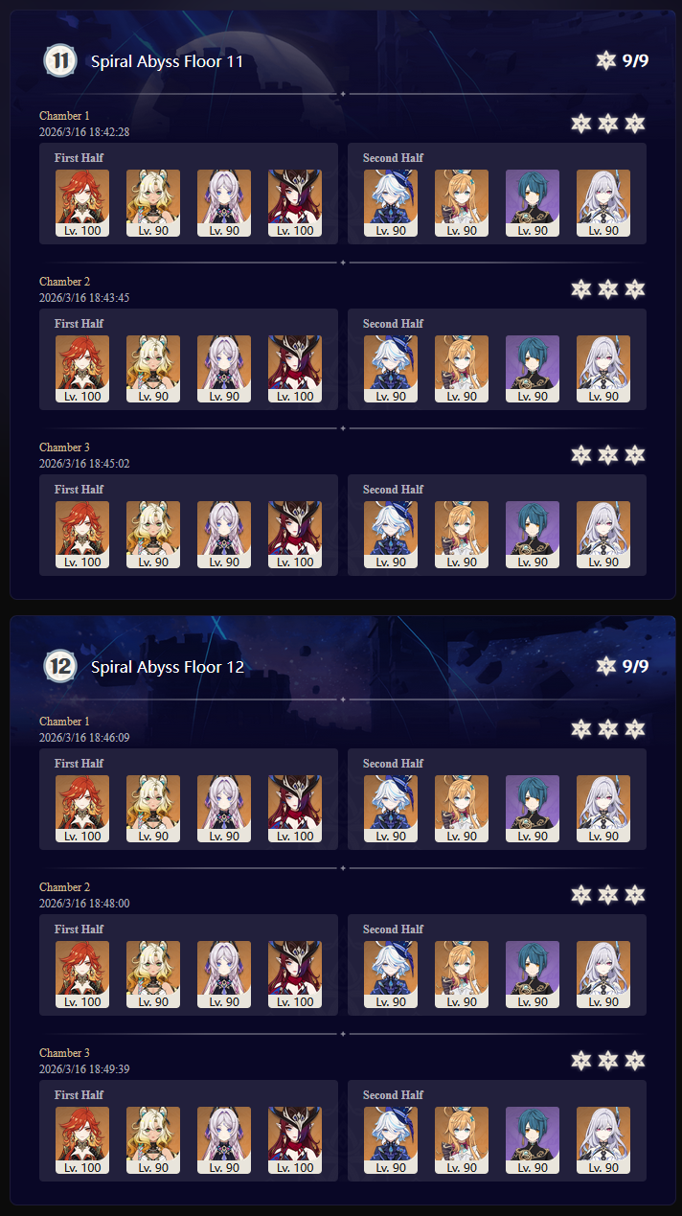Click the star icon beside Floor 12's 9/9
682x1216 pixels.
tap(605, 666)
